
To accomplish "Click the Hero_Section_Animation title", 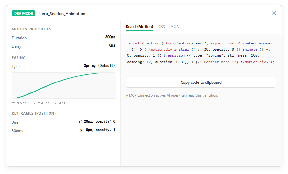I will [62, 14].
